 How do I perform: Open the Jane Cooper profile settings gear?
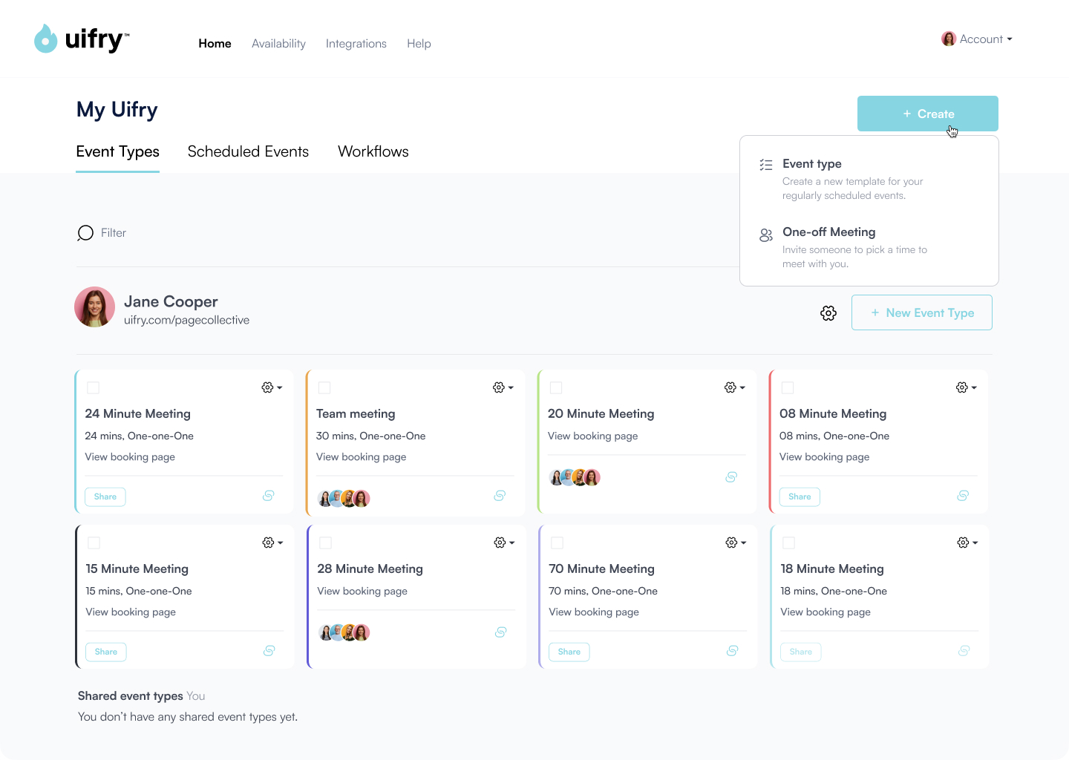pos(828,313)
